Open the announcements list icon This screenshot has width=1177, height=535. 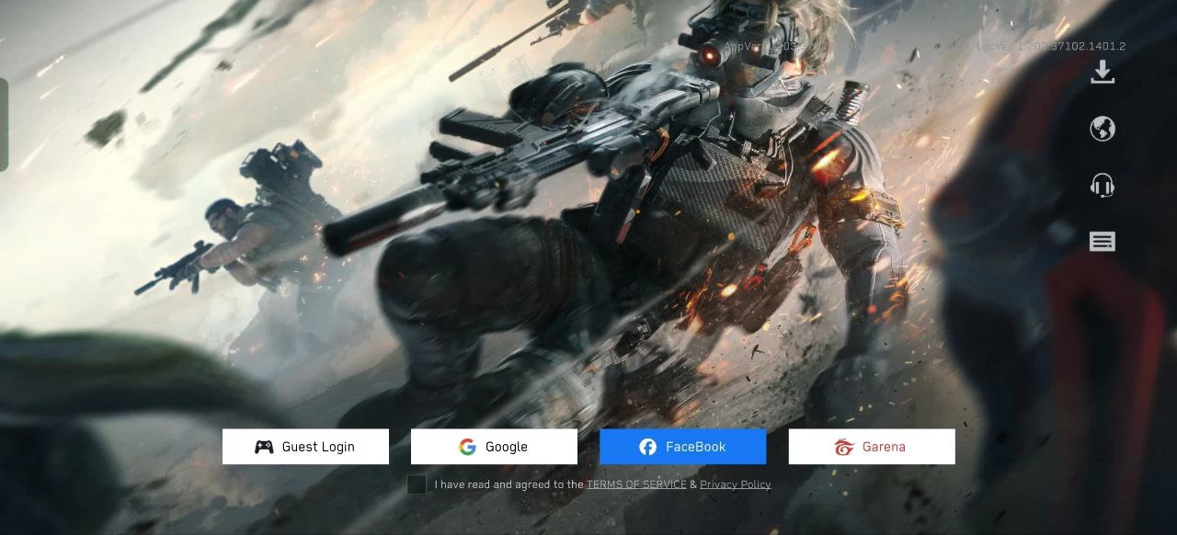tap(1103, 242)
